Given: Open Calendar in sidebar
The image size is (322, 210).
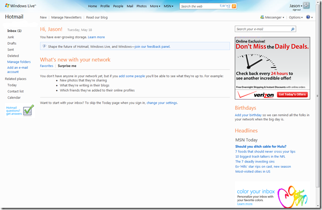Looking at the screenshot, I should tap(14, 98).
